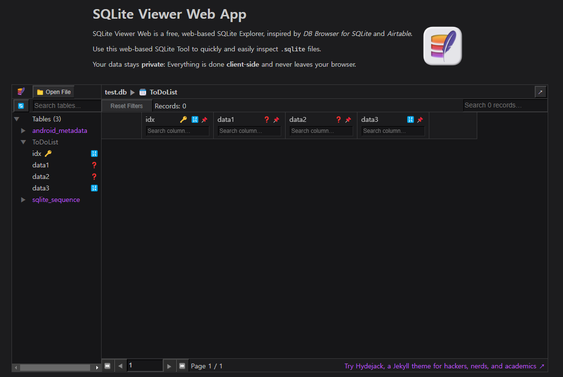The height and width of the screenshot is (377, 563).
Task: Focus data2 column search field
Action: coord(321,131)
